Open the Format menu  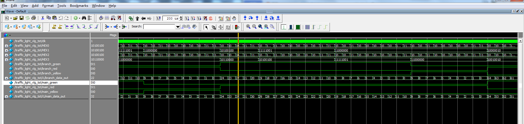(x=48, y=5)
